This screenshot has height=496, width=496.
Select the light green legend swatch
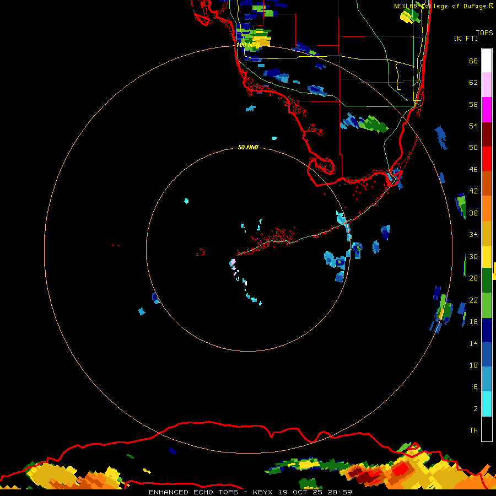[487, 305]
